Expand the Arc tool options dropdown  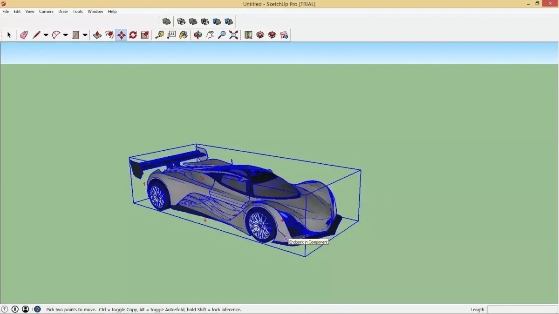click(65, 34)
